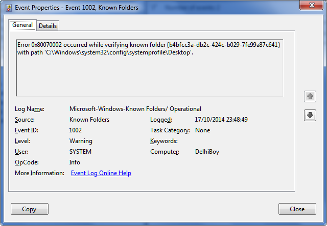Click the log name Microsoft-Windows-Known Folders/ Operational
This screenshot has height=226, width=327.
tap(135, 109)
